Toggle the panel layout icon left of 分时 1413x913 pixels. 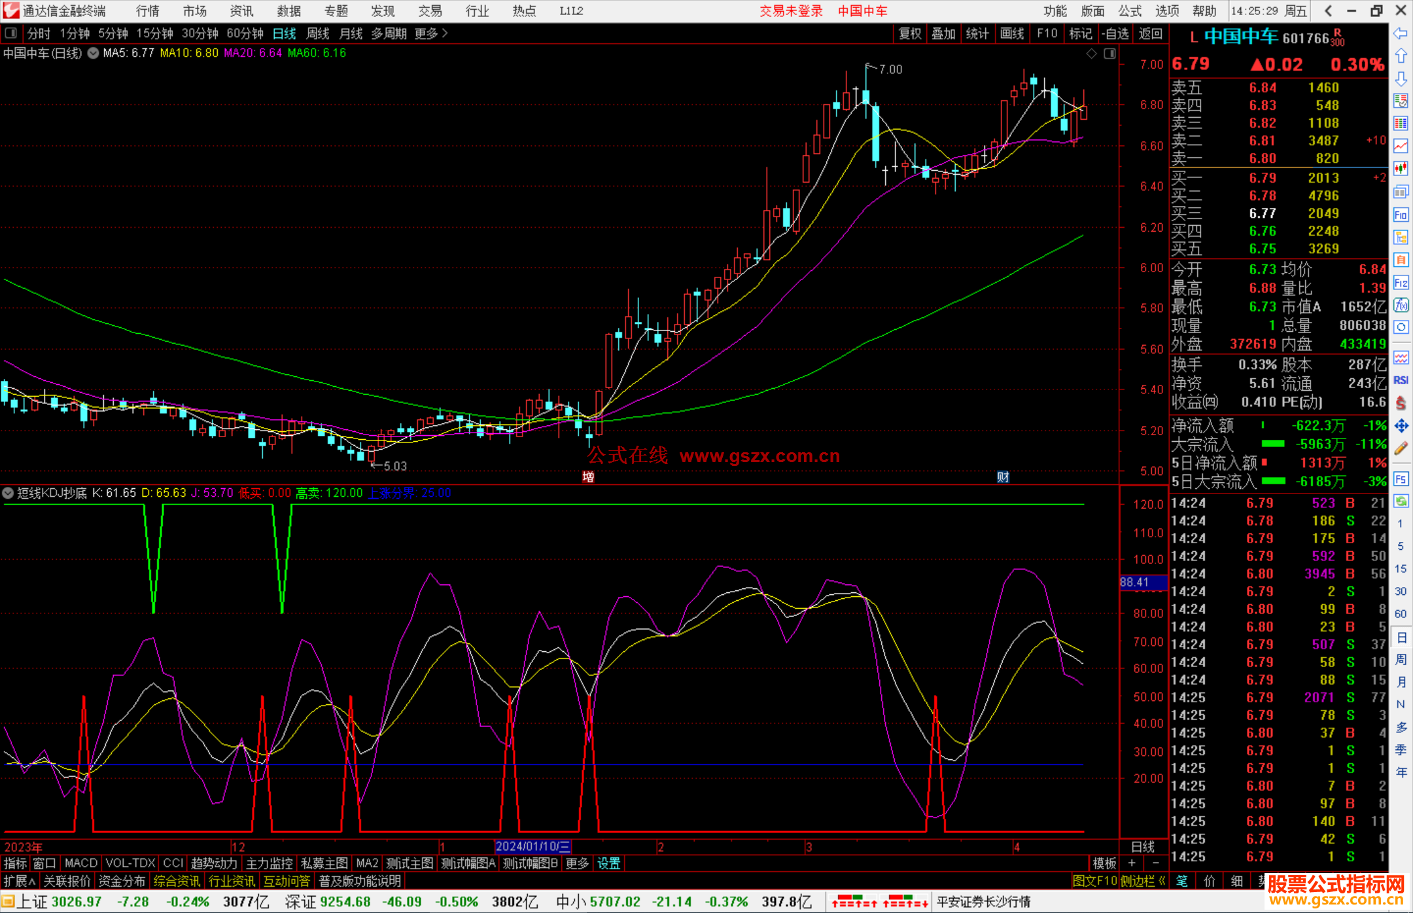pos(11,33)
